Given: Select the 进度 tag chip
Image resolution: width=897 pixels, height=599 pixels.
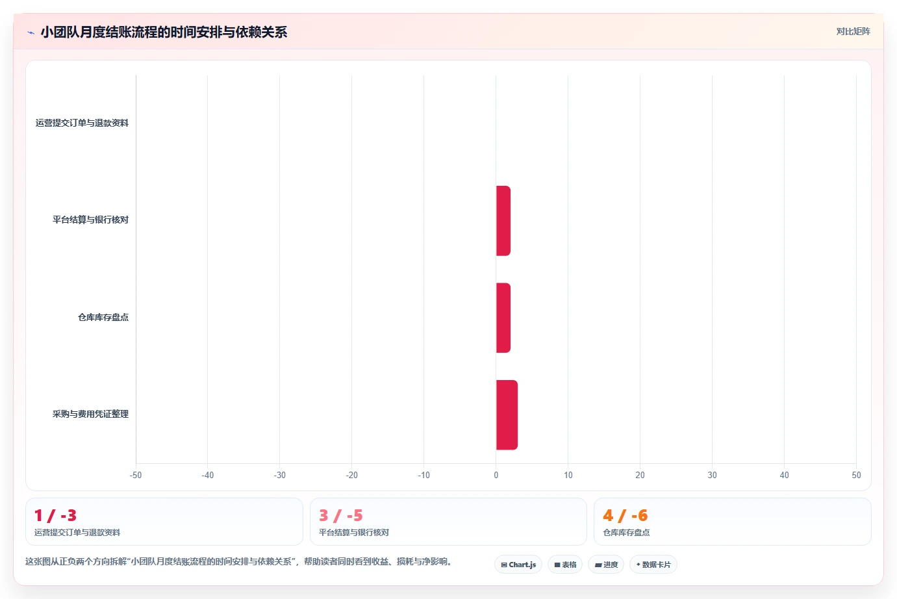Looking at the screenshot, I should [x=606, y=565].
